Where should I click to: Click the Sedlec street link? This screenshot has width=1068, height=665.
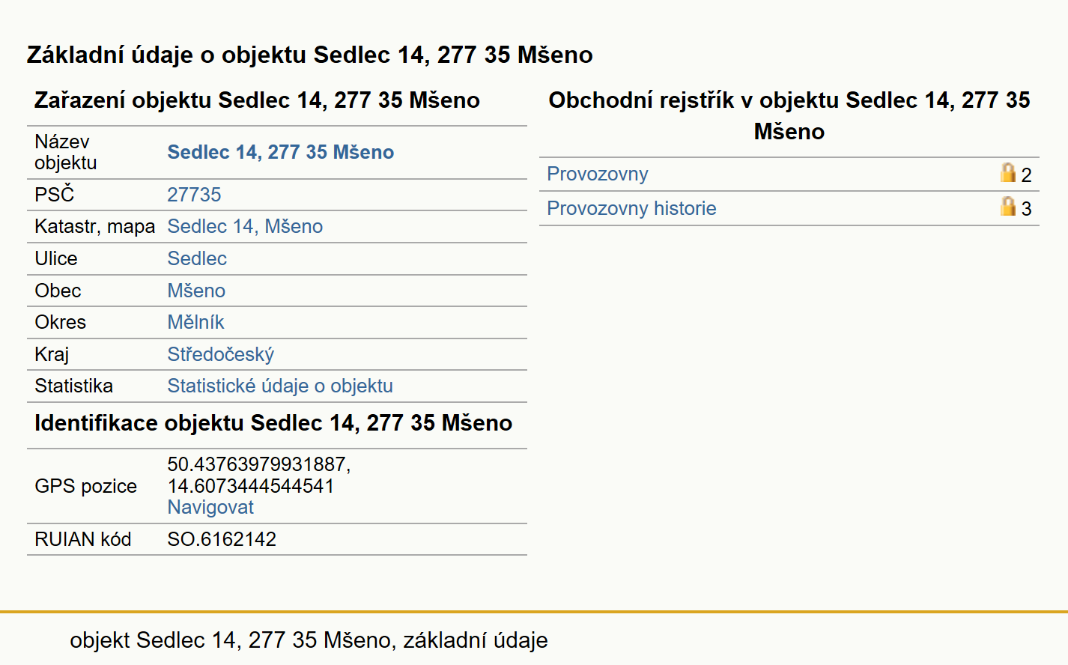click(x=197, y=258)
